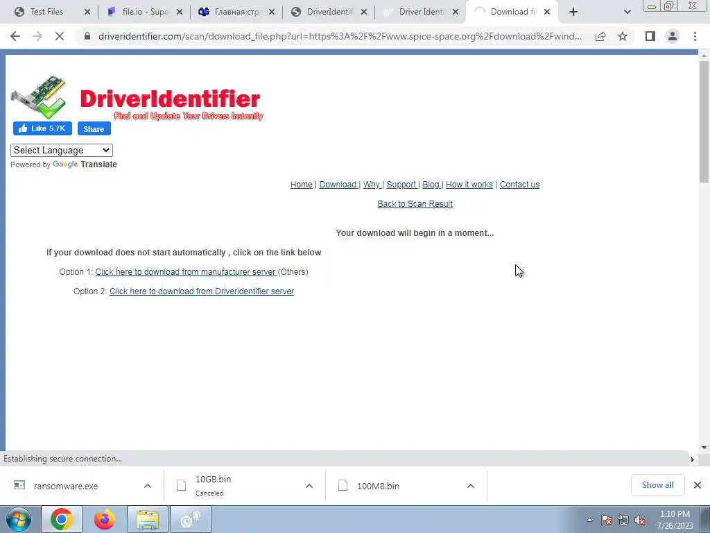Launch Firefox from taskbar
The height and width of the screenshot is (533, 710).
click(105, 519)
